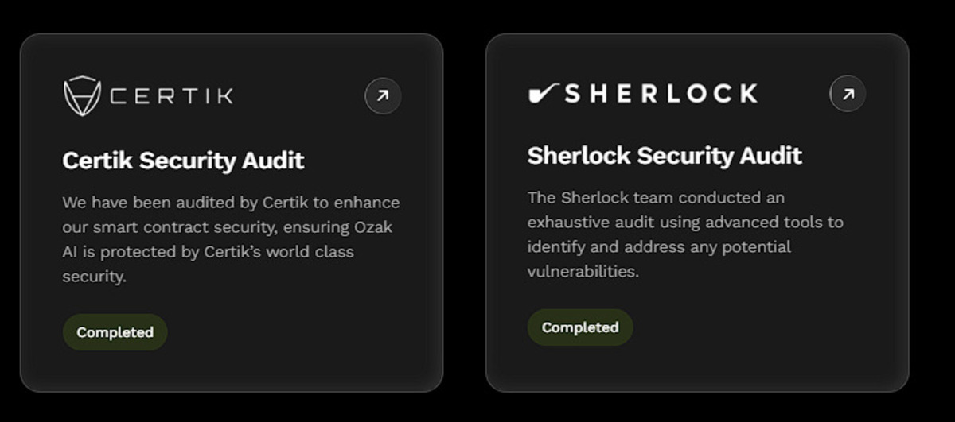
Task: Click "vulnerabilities." in the Sherlock description
Action: coord(583,271)
